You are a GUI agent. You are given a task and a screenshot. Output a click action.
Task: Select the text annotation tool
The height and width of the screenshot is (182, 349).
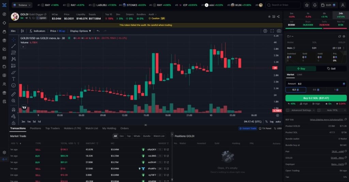(x=14, y=79)
